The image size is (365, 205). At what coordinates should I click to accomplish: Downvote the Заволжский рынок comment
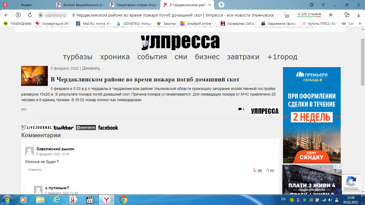pos(255,170)
